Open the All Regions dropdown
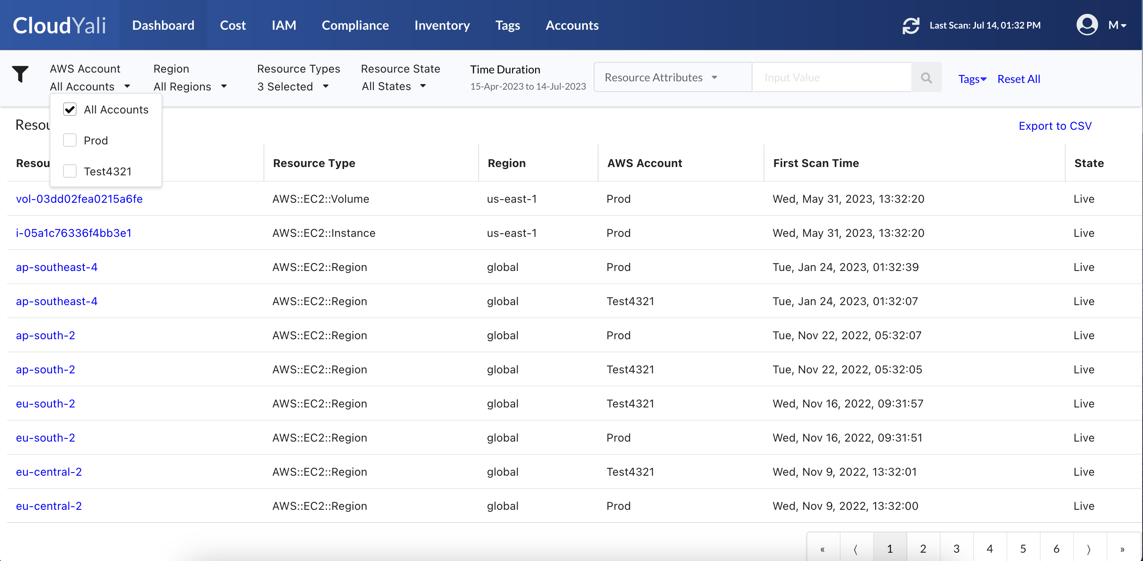Viewport: 1143px width, 561px height. (191, 86)
